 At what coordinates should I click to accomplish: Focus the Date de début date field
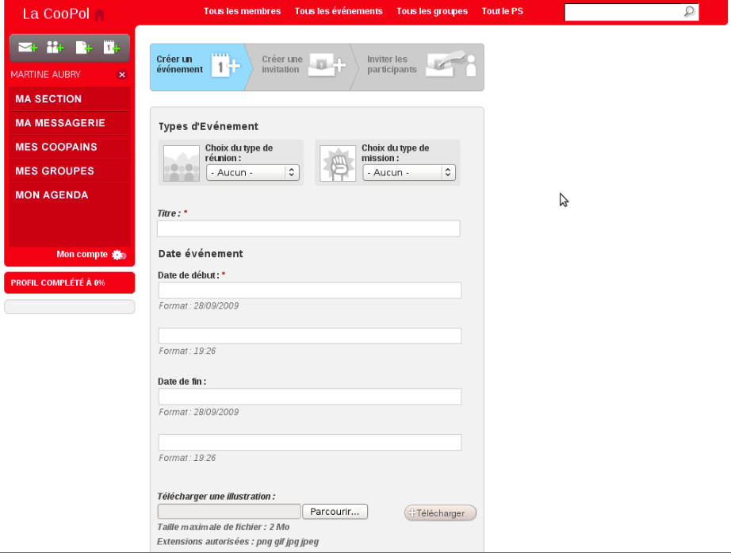310,290
